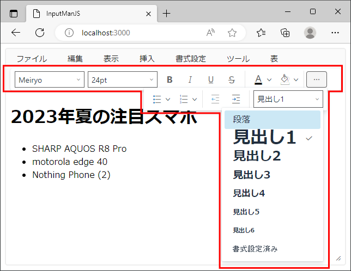Open bullet list style dropdown arrow
This screenshot has height=271, width=351.
(168, 99)
